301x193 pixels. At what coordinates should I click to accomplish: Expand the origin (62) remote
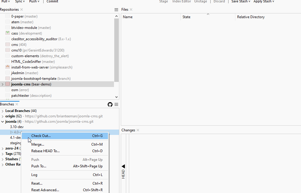[2, 116]
